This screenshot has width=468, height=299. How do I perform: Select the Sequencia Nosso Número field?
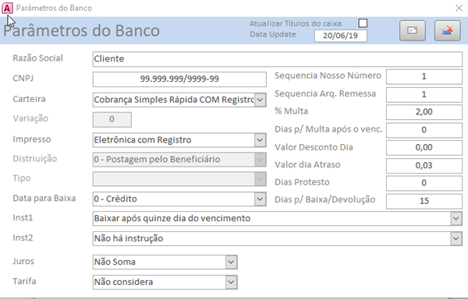pos(424,76)
